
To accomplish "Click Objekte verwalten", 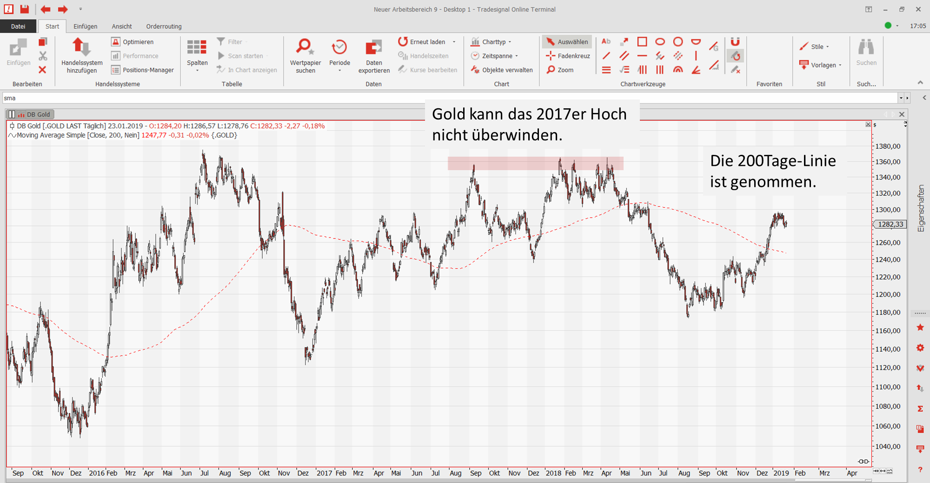I will [x=502, y=70].
